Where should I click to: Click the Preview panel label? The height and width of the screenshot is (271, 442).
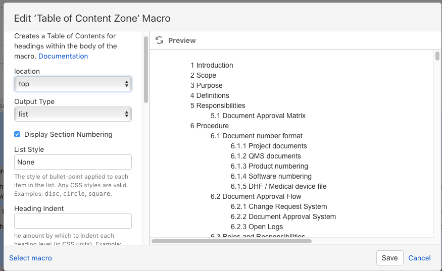182,40
